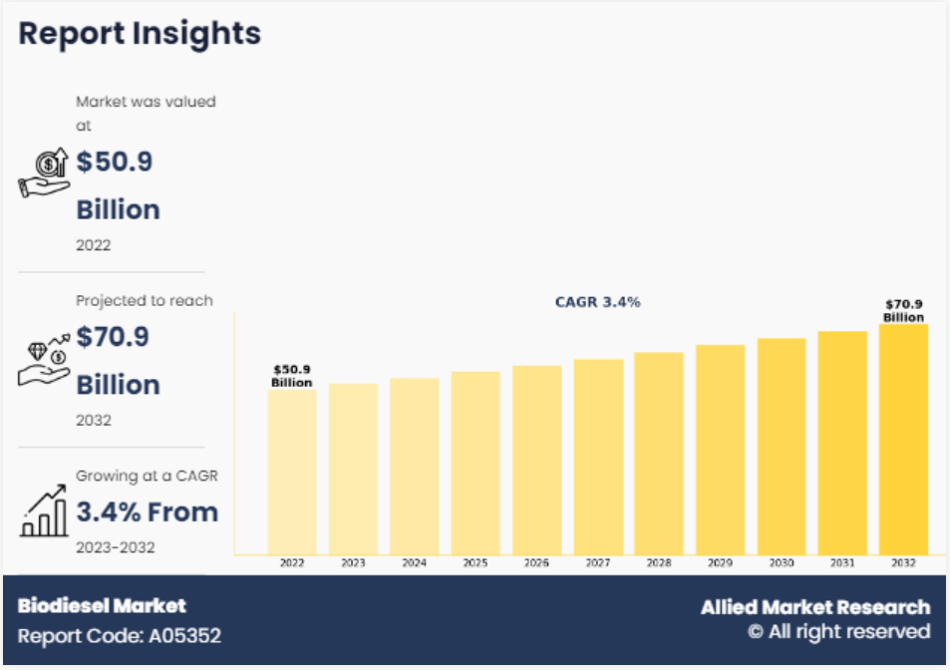The width and height of the screenshot is (950, 670).
Task: Click the hand with diamond icon
Action: [45, 360]
